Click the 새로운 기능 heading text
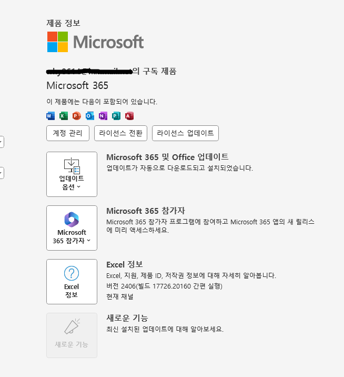Image resolution: width=344 pixels, height=377 pixels. pyautogui.click(x=127, y=318)
